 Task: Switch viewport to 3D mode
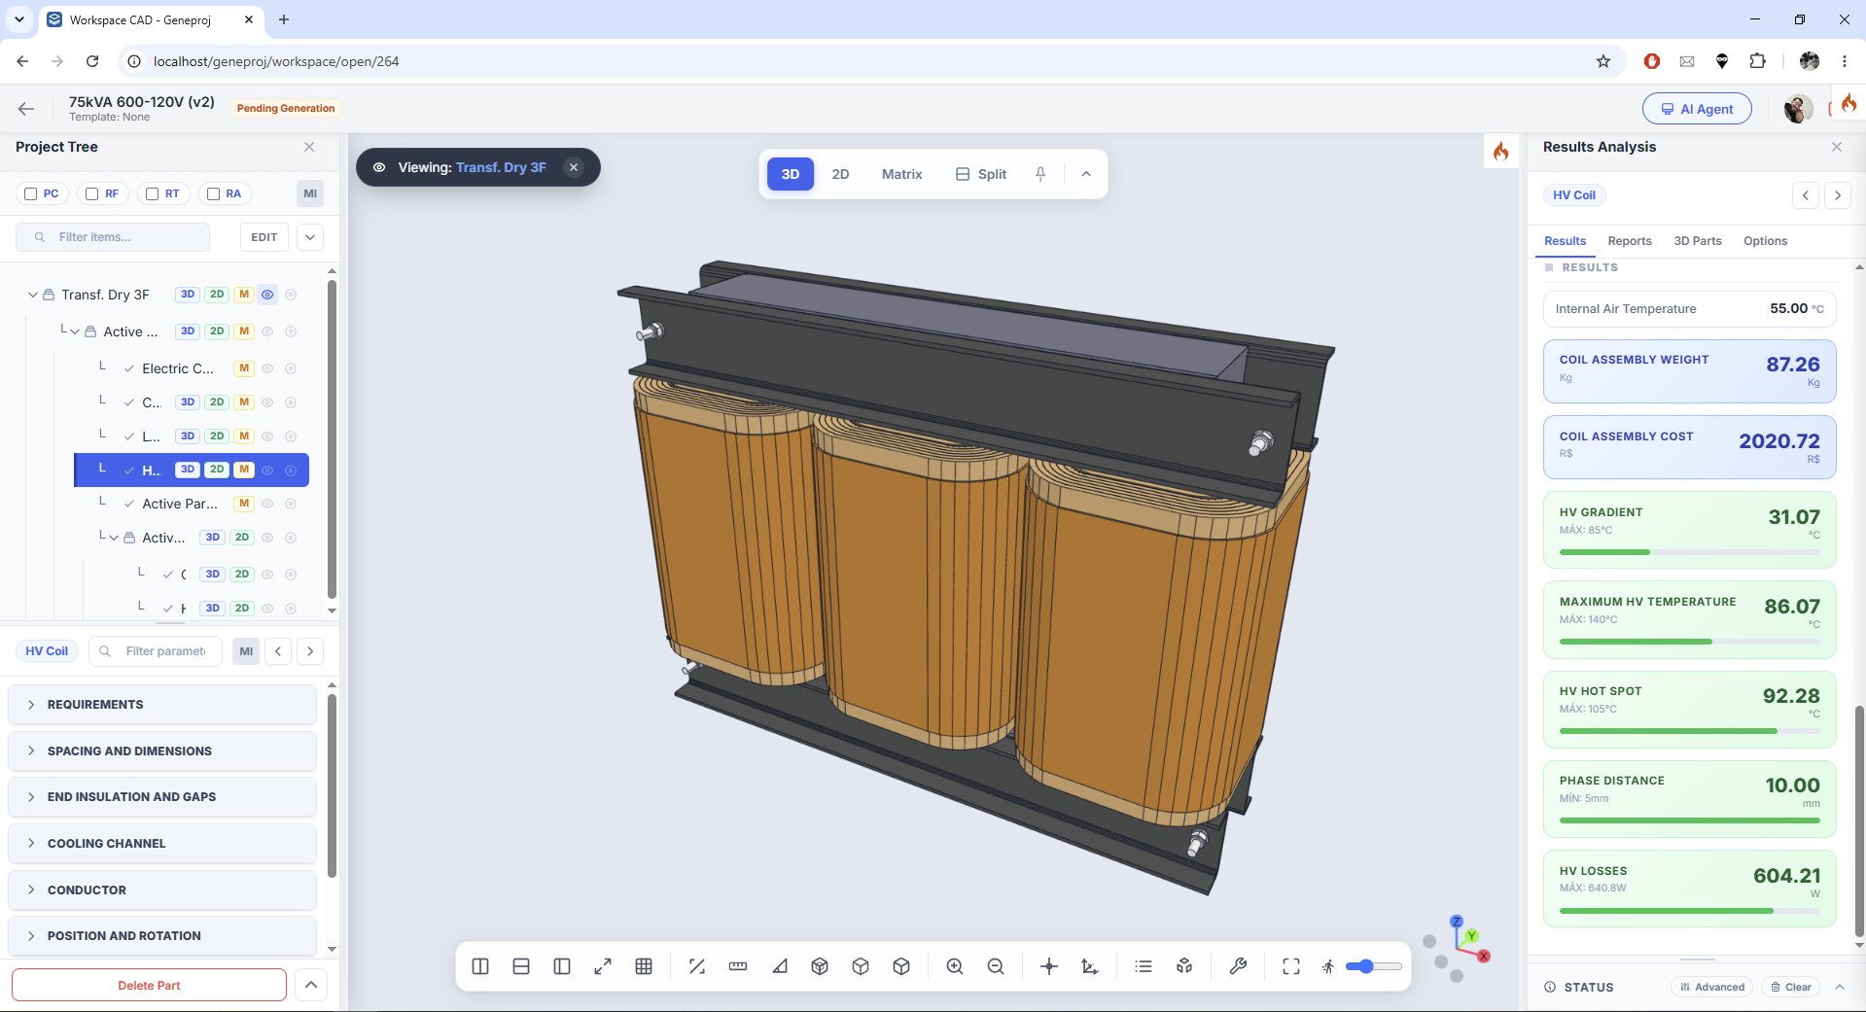point(791,174)
